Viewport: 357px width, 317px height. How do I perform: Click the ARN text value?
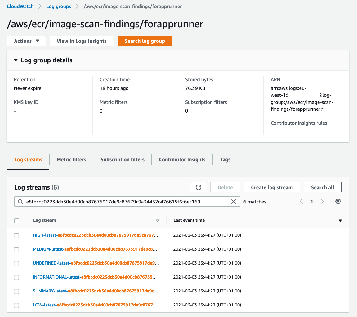[302, 99]
